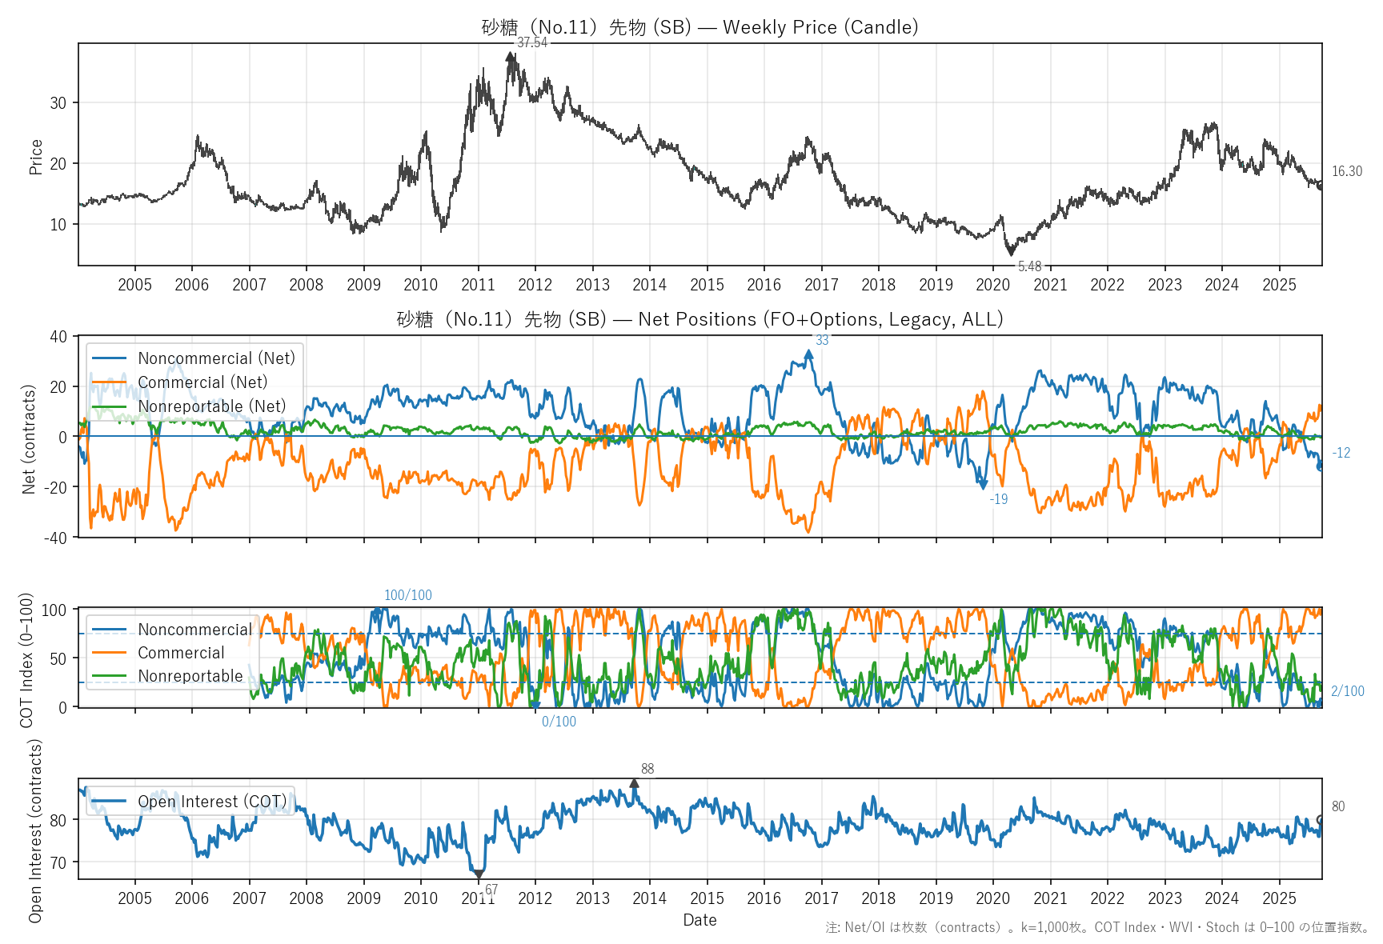Toggle the Noncommercial (Net) legend entry
The image size is (1383, 944).
tap(216, 358)
